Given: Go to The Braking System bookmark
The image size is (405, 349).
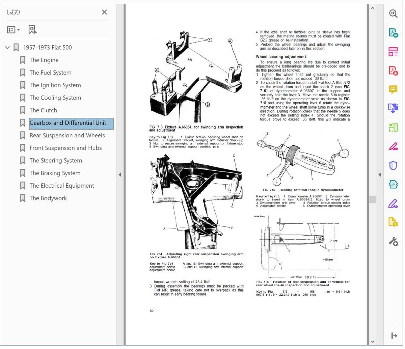Looking at the screenshot, I should pyautogui.click(x=55, y=173).
